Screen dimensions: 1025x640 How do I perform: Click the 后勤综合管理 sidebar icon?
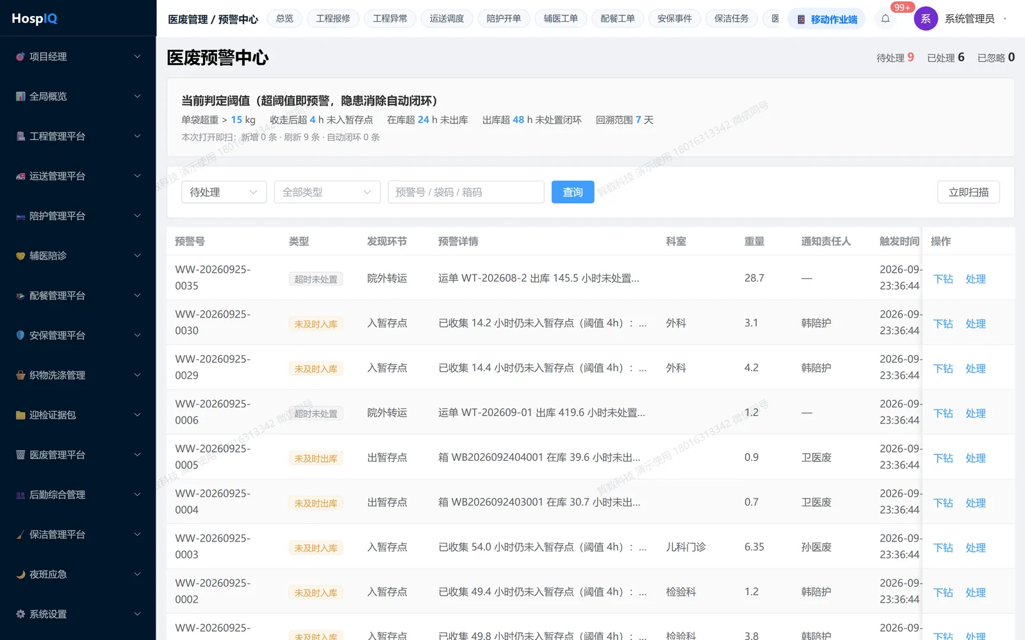(x=20, y=495)
